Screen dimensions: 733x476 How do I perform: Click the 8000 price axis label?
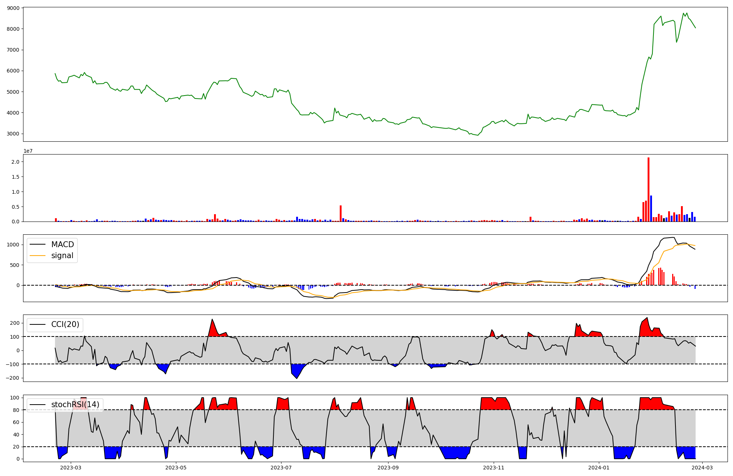pos(13,29)
